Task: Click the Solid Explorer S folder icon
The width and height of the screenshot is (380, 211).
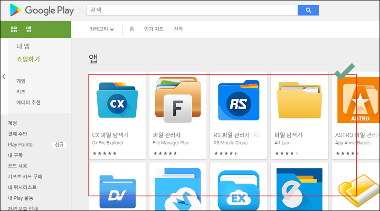Action: [300, 189]
